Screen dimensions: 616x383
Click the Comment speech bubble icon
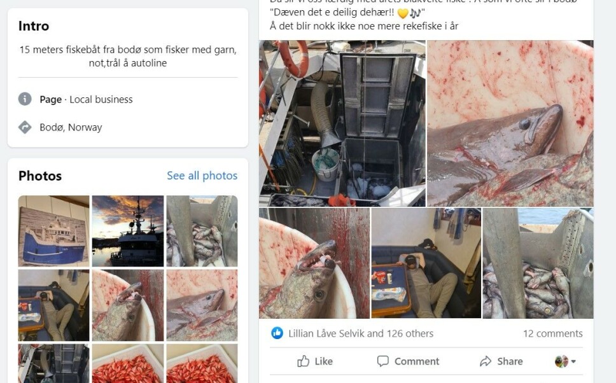tap(382, 361)
